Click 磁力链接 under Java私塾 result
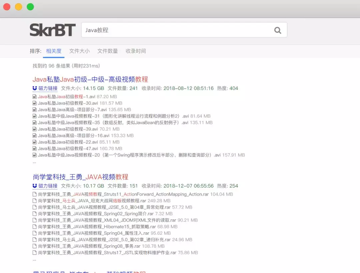The height and width of the screenshot is (273, 360). coord(48,88)
